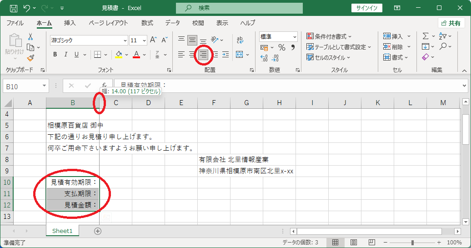The image size is (471, 248).
Task: Decrease font size with small A
Action: [x=164, y=40]
